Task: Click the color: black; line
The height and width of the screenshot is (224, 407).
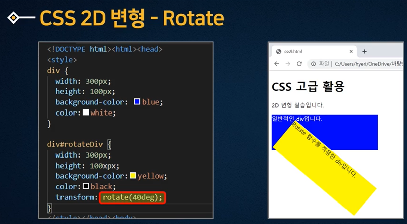Action: click(86, 186)
